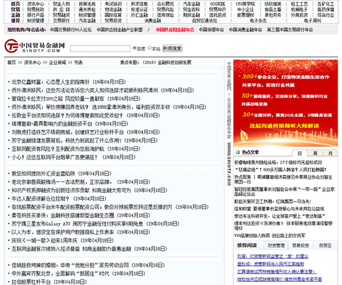
Task: Open the (2019)金融科技创新发展 focus topic
Action: click(x=167, y=63)
